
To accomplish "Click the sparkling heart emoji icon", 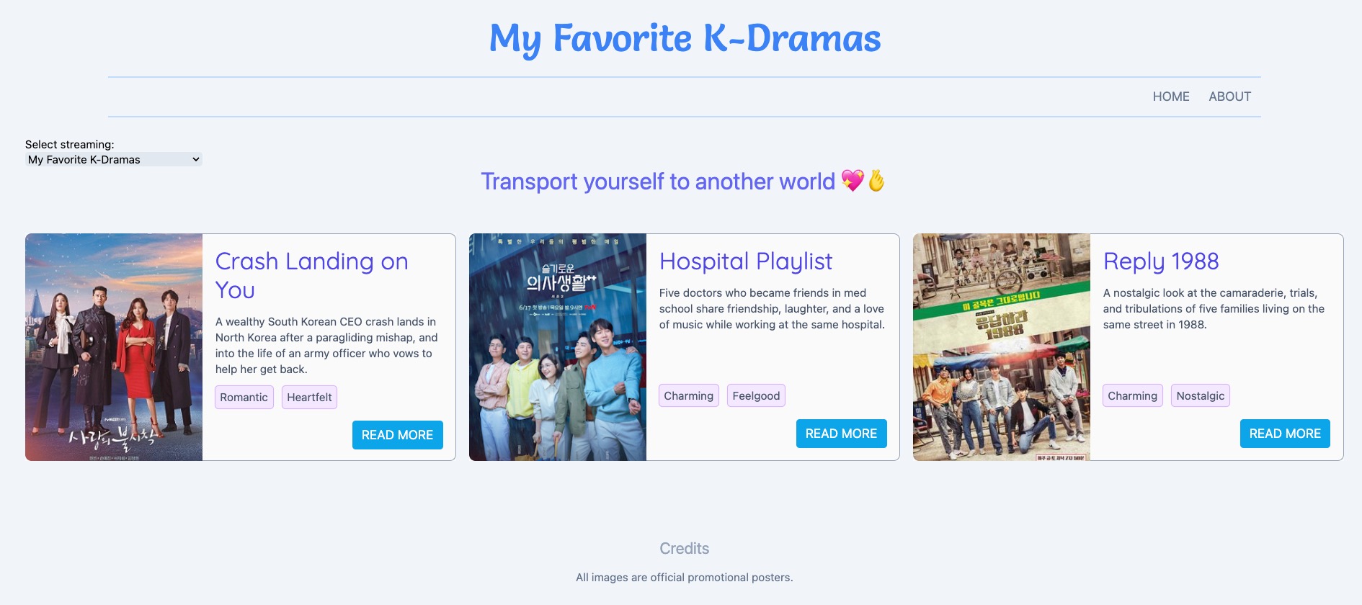I will coord(852,181).
